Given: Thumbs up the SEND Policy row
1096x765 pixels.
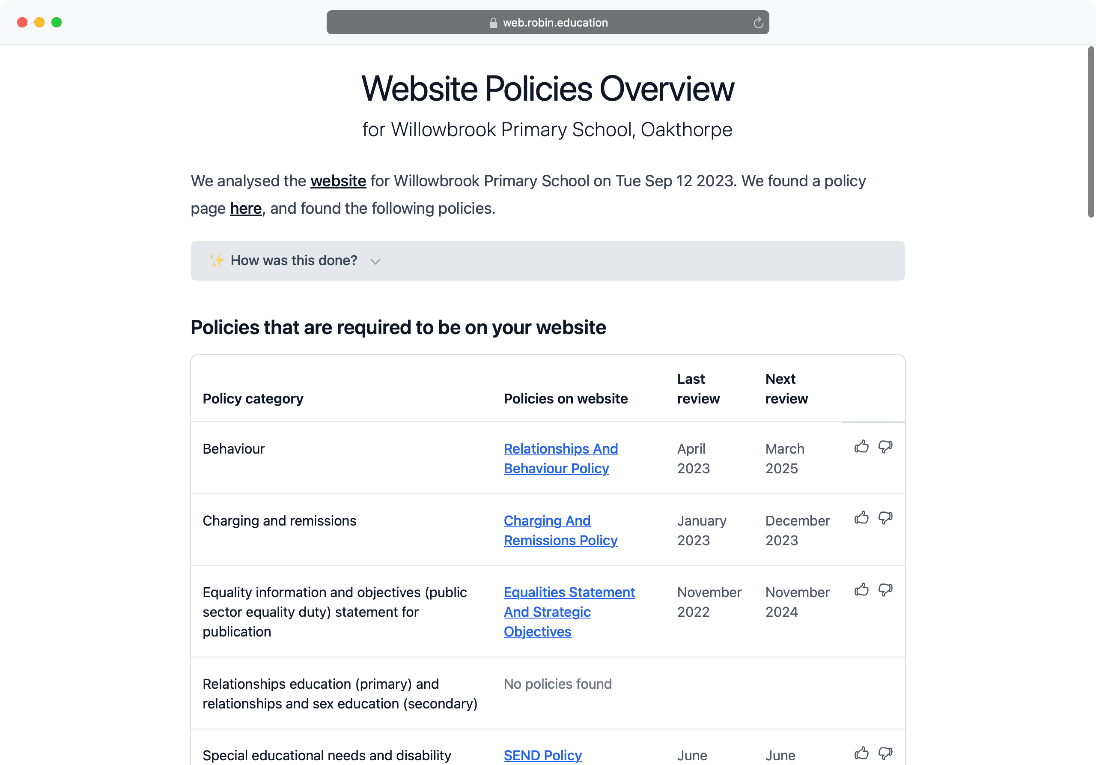Looking at the screenshot, I should click(861, 753).
